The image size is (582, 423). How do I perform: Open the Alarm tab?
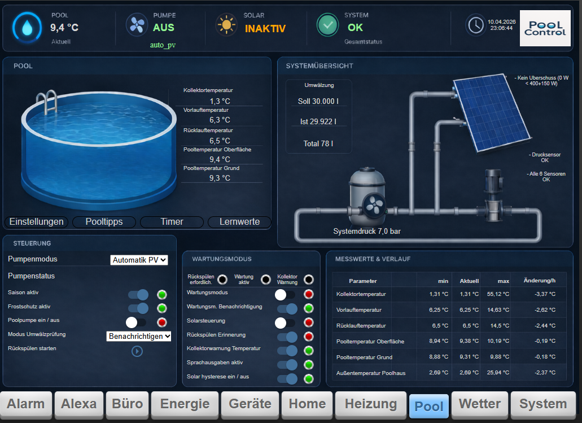[x=25, y=404]
